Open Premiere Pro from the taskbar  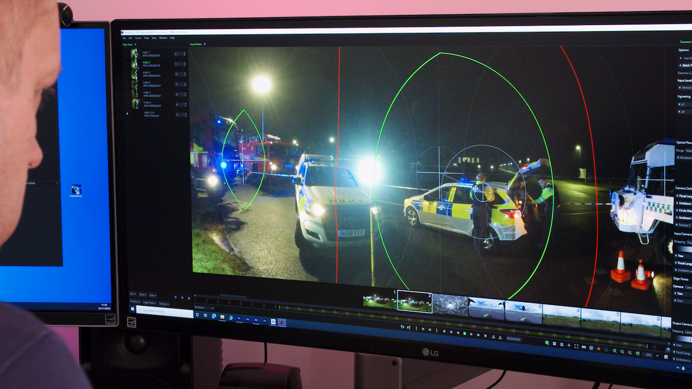coord(239,318)
